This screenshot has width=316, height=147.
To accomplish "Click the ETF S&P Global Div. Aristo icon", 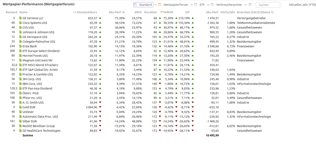I will pos(20,70).
